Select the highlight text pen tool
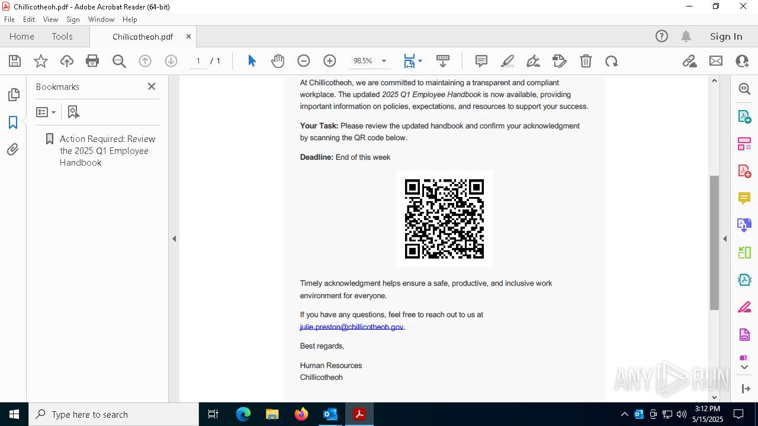Image resolution: width=758 pixels, height=426 pixels. pos(508,61)
